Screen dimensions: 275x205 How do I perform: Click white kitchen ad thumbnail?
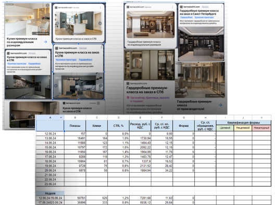(28, 19)
